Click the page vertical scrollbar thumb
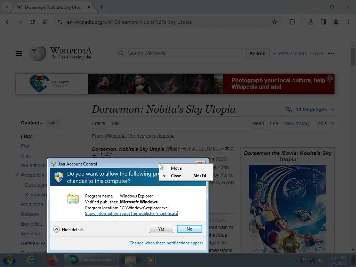The height and width of the screenshot is (267, 356). pos(353,56)
